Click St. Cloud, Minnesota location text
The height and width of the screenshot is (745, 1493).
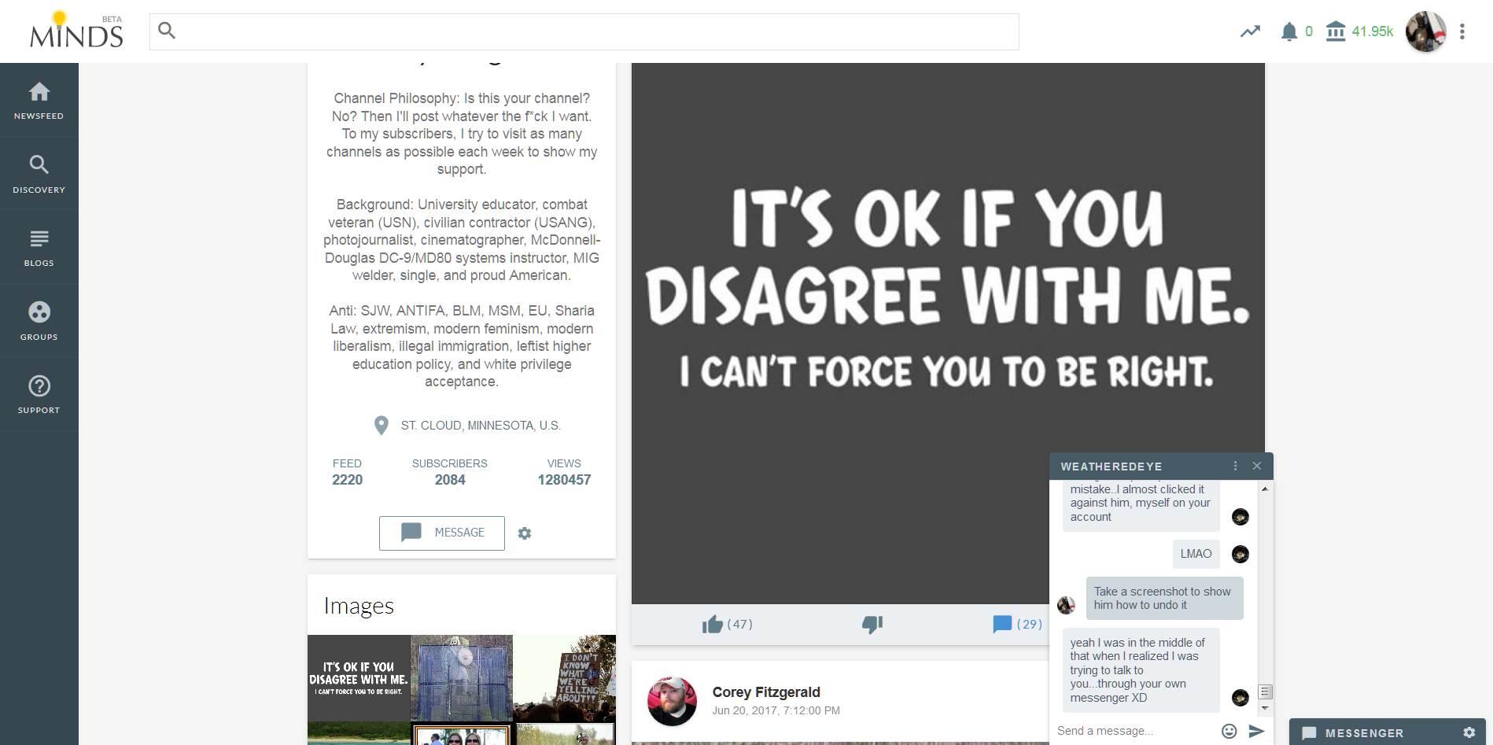coord(481,426)
